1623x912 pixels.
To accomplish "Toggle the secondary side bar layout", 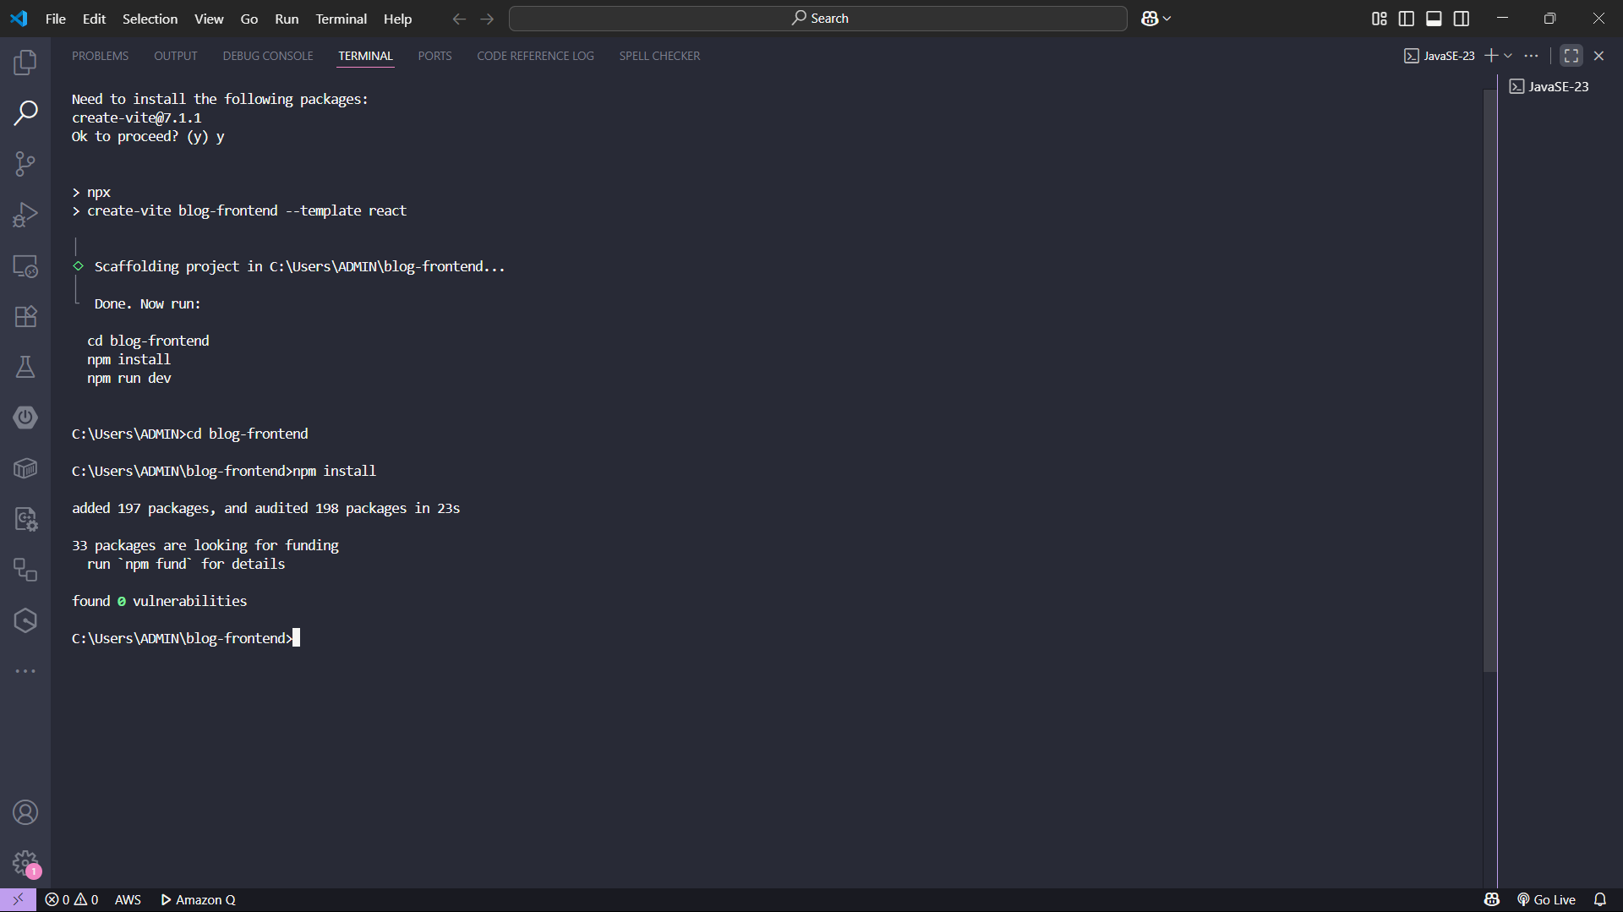I will (1462, 19).
